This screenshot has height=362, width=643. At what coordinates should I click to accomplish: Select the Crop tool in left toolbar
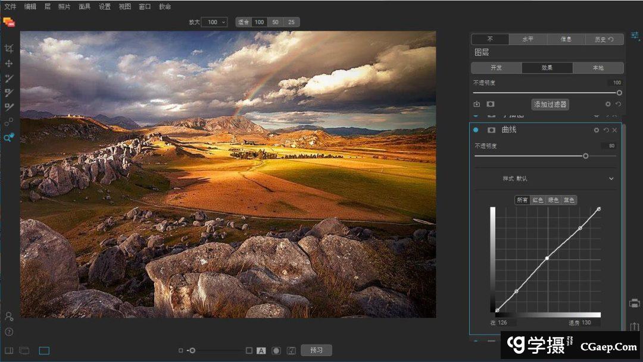pyautogui.click(x=9, y=49)
